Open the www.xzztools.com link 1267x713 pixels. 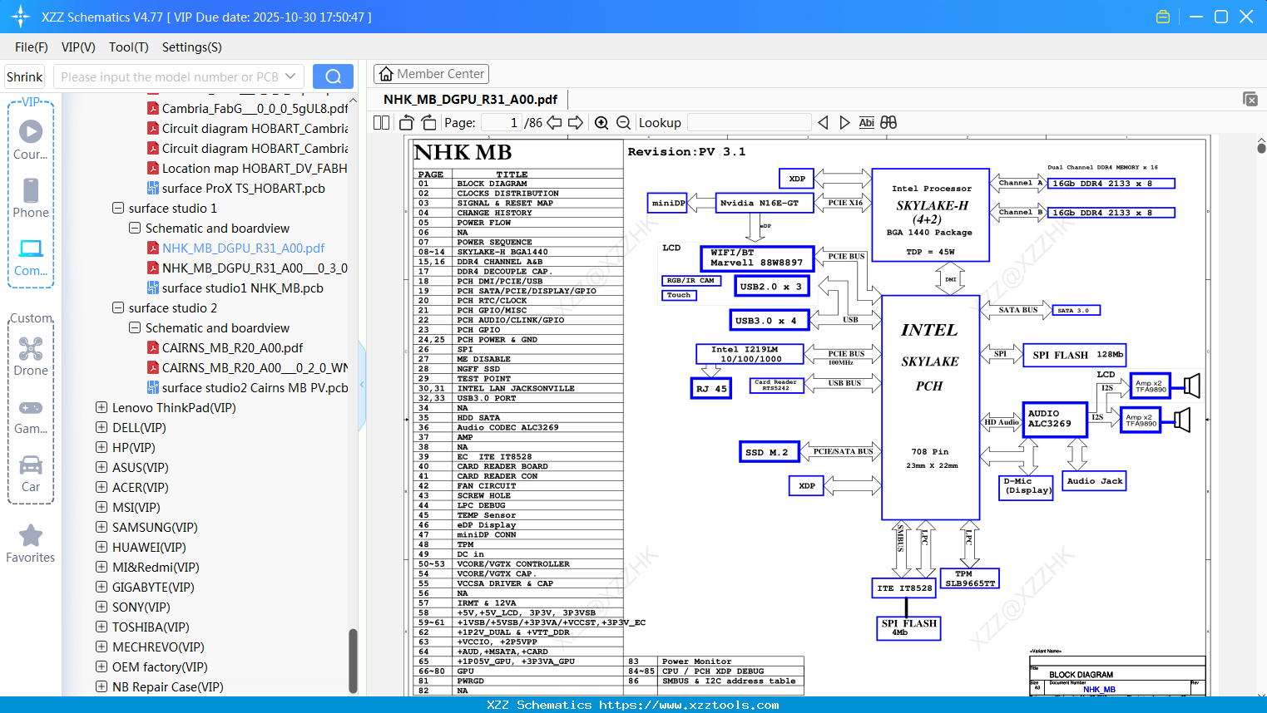[689, 705]
